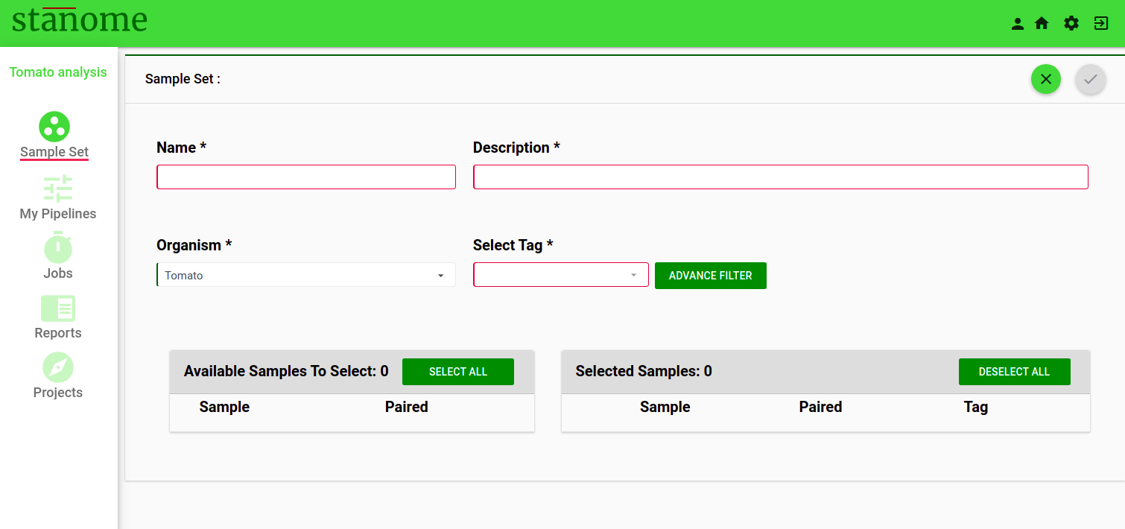This screenshot has width=1125, height=529.
Task: Select the Sample Set circle icon
Action: 54,127
